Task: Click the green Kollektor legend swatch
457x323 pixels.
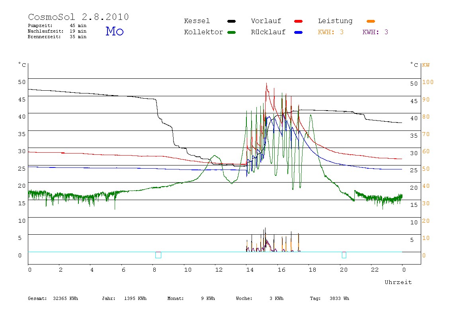Action: coord(231,32)
